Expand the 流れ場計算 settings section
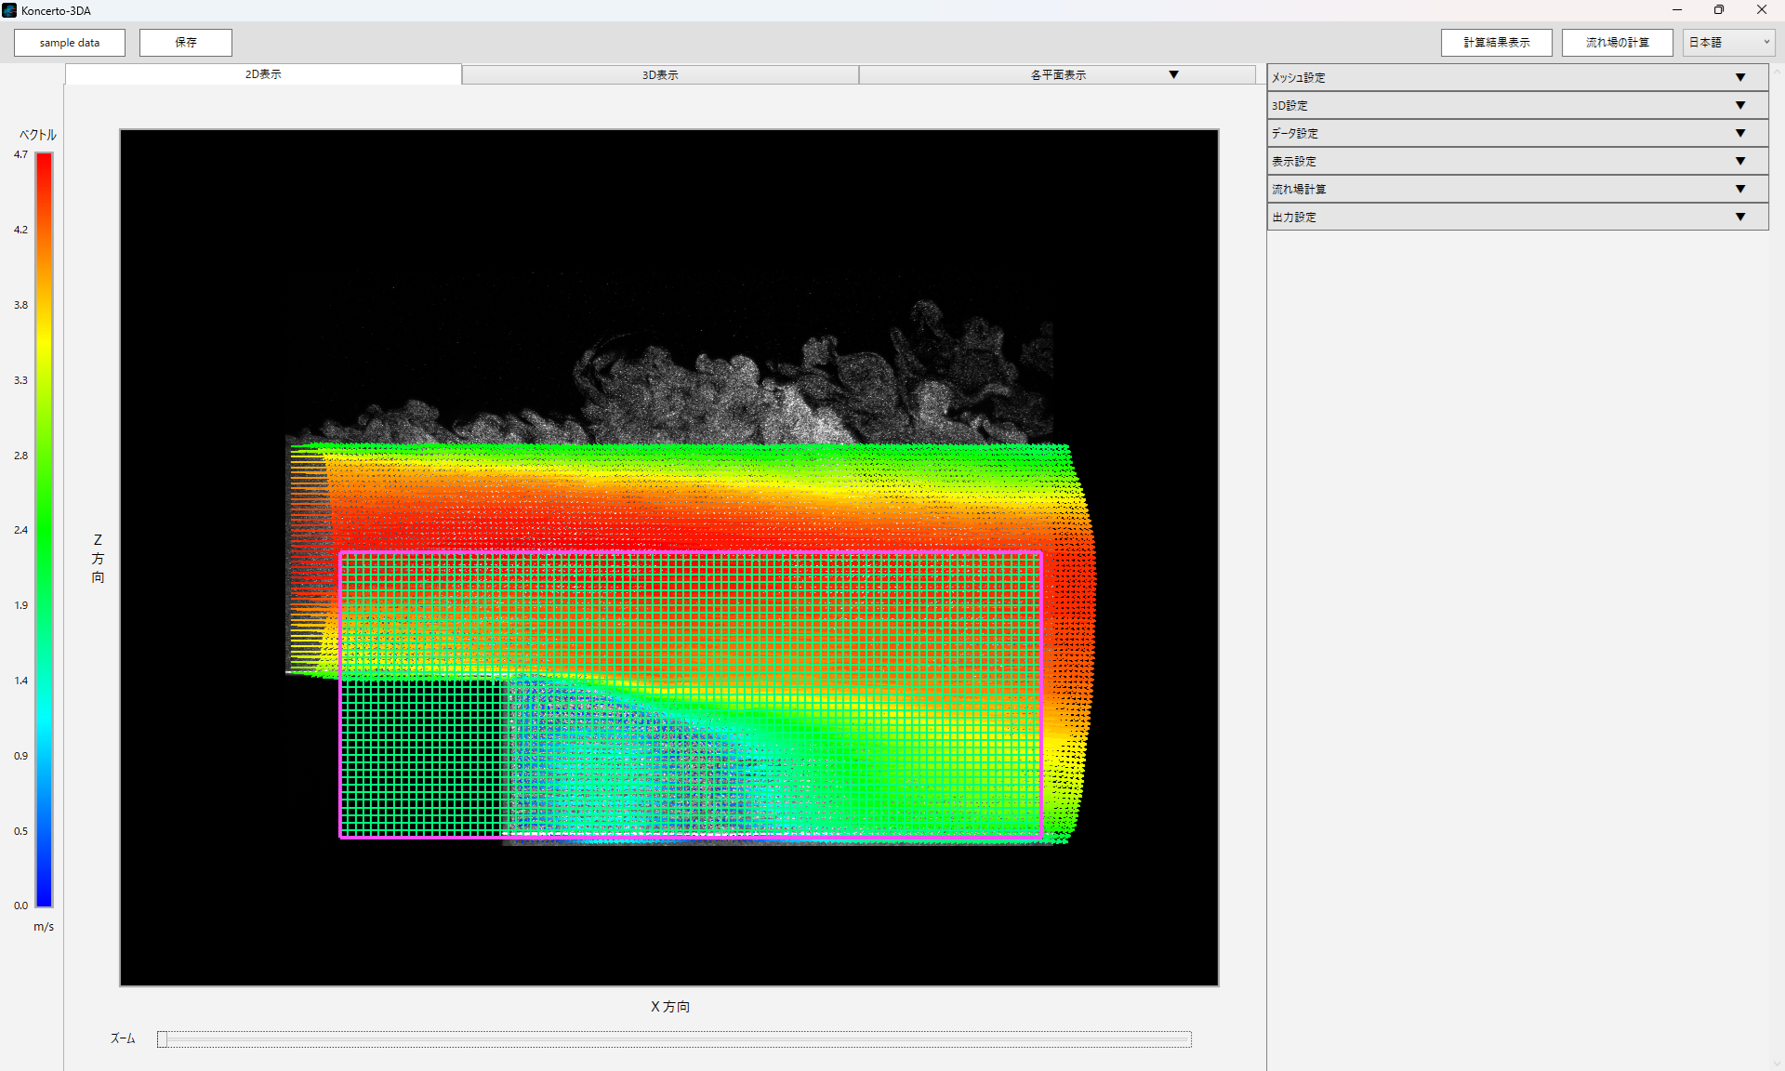Screen dimensions: 1785x1071 pos(1739,189)
